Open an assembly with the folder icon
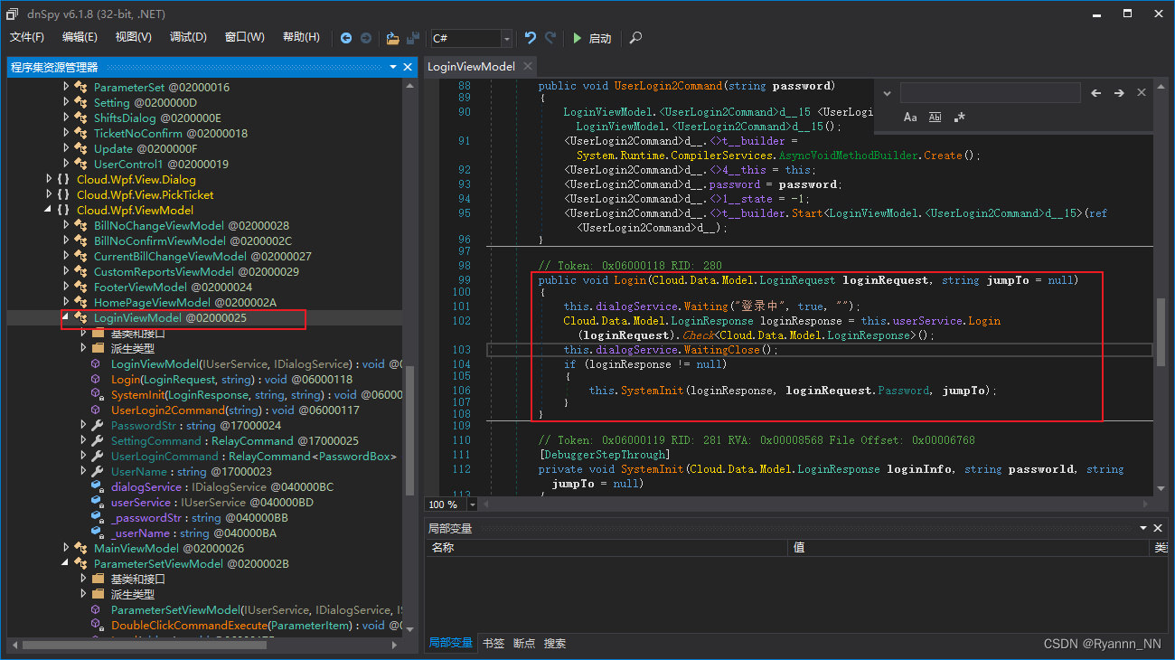 392,38
